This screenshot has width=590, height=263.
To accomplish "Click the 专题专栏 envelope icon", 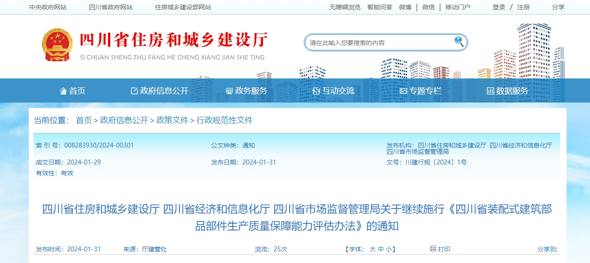I will point(403,90).
